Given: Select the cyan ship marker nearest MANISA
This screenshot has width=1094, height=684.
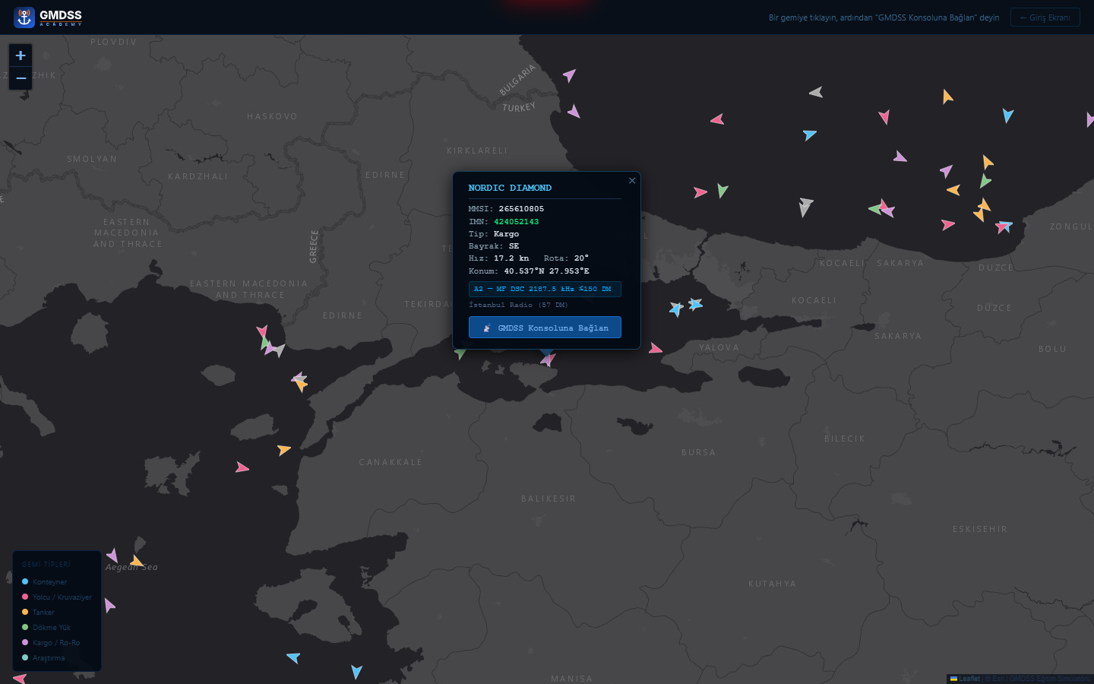Looking at the screenshot, I should click(356, 671).
